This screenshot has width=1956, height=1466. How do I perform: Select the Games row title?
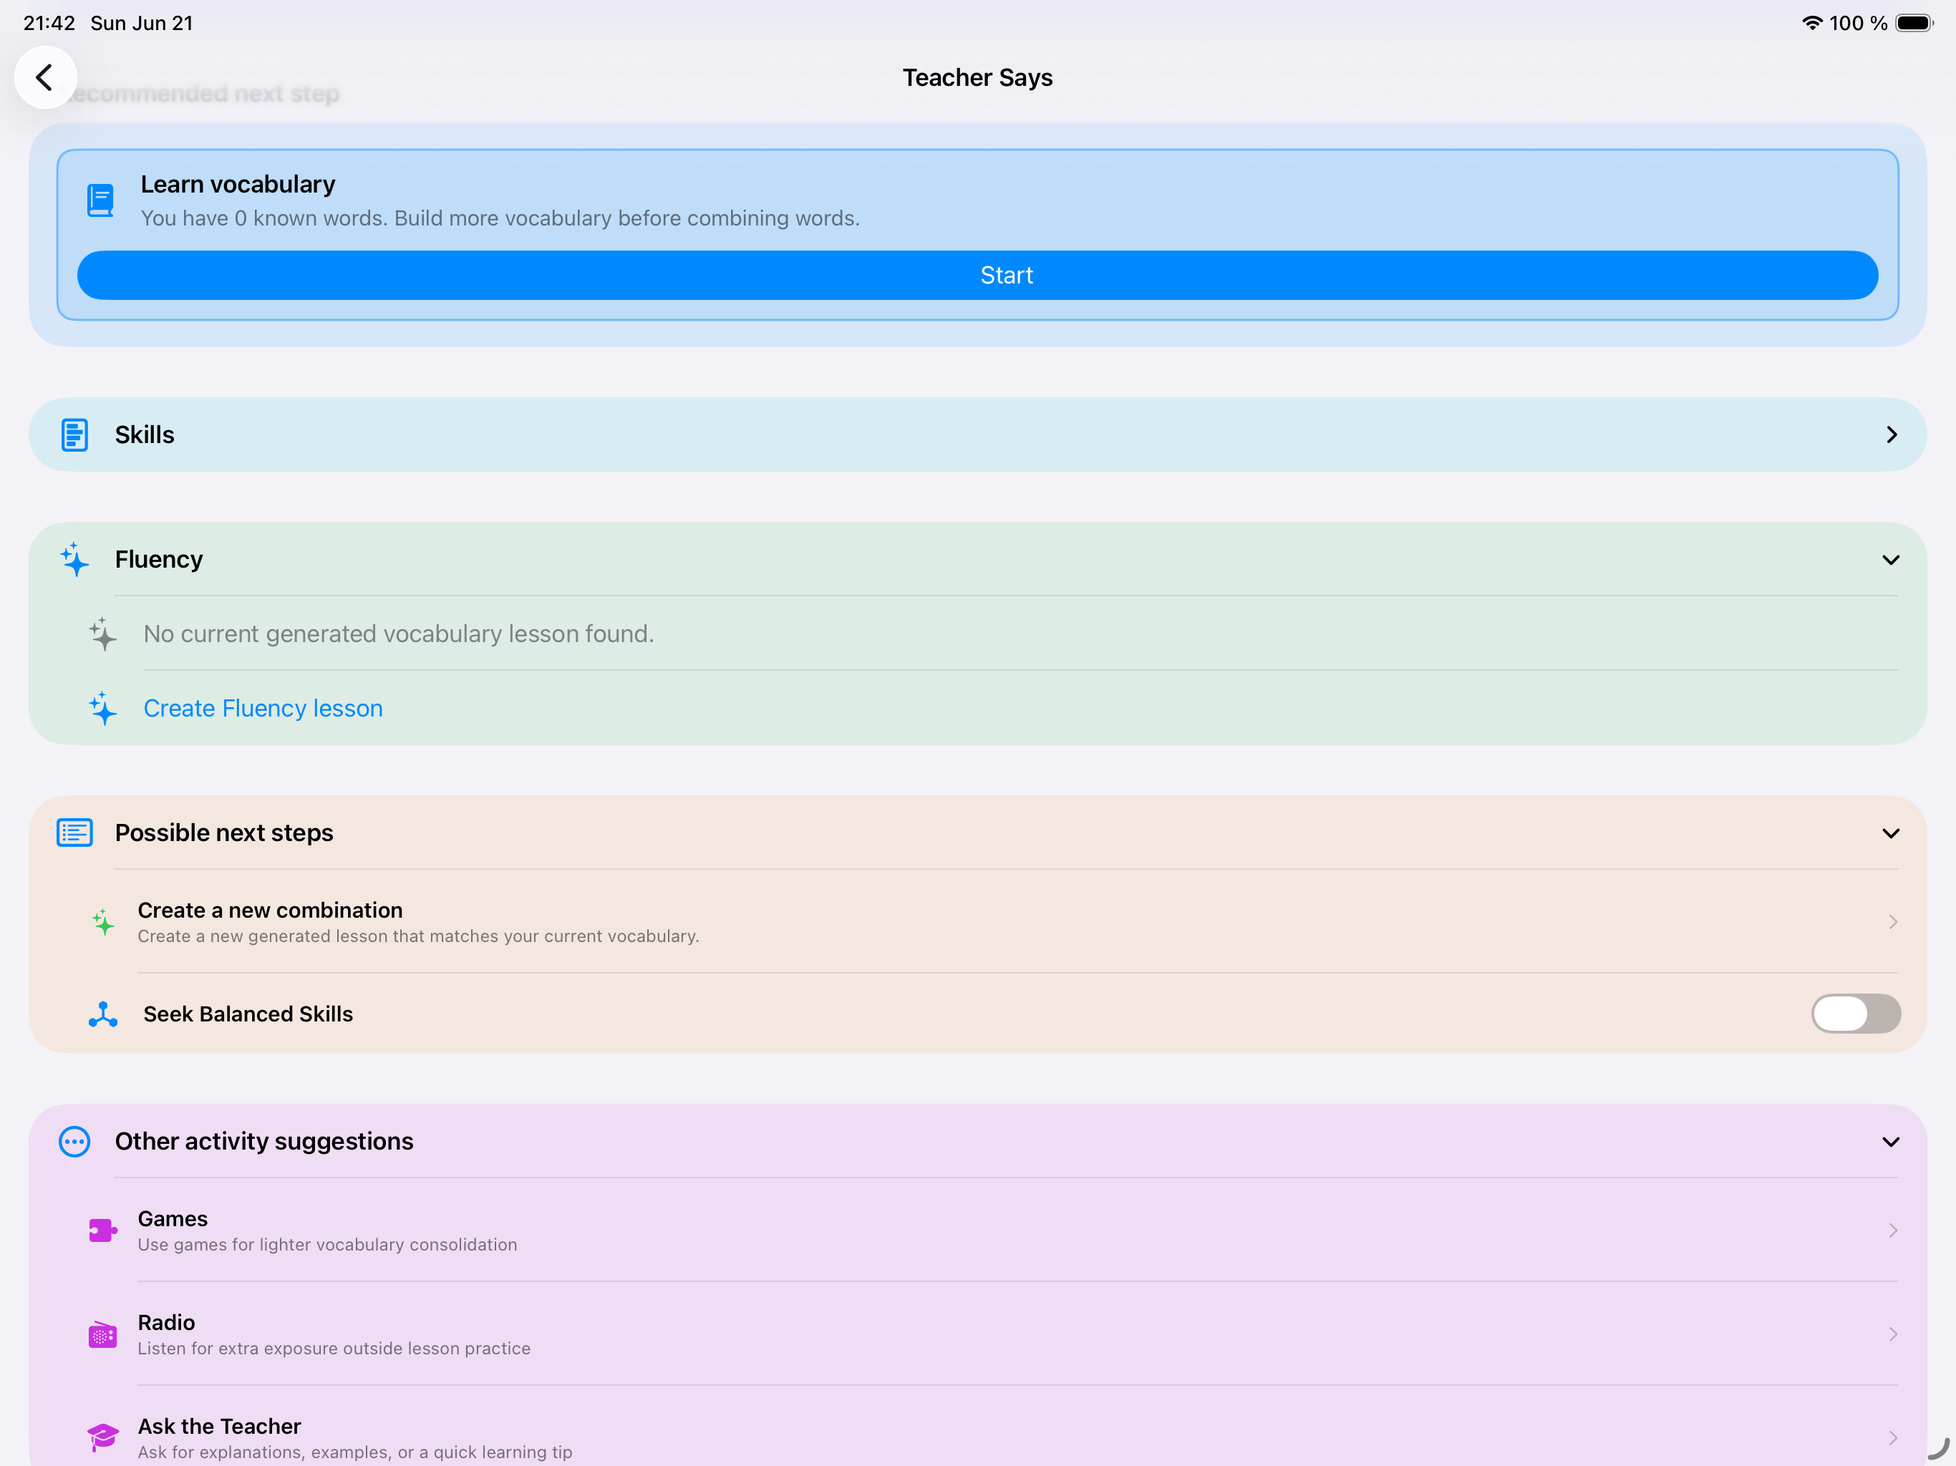click(x=173, y=1218)
